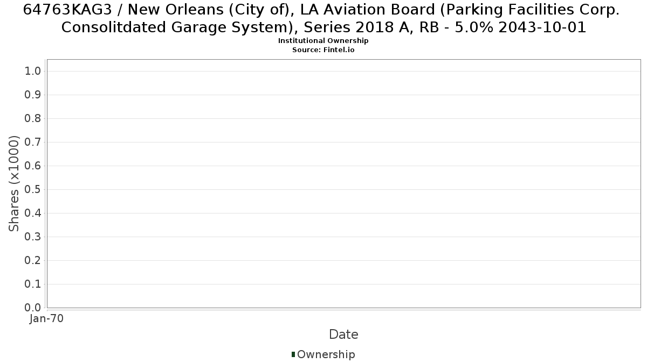Viewport: 647px width, 363px height.
Task: Click the Jan-70 date axis label
Action: 47,318
